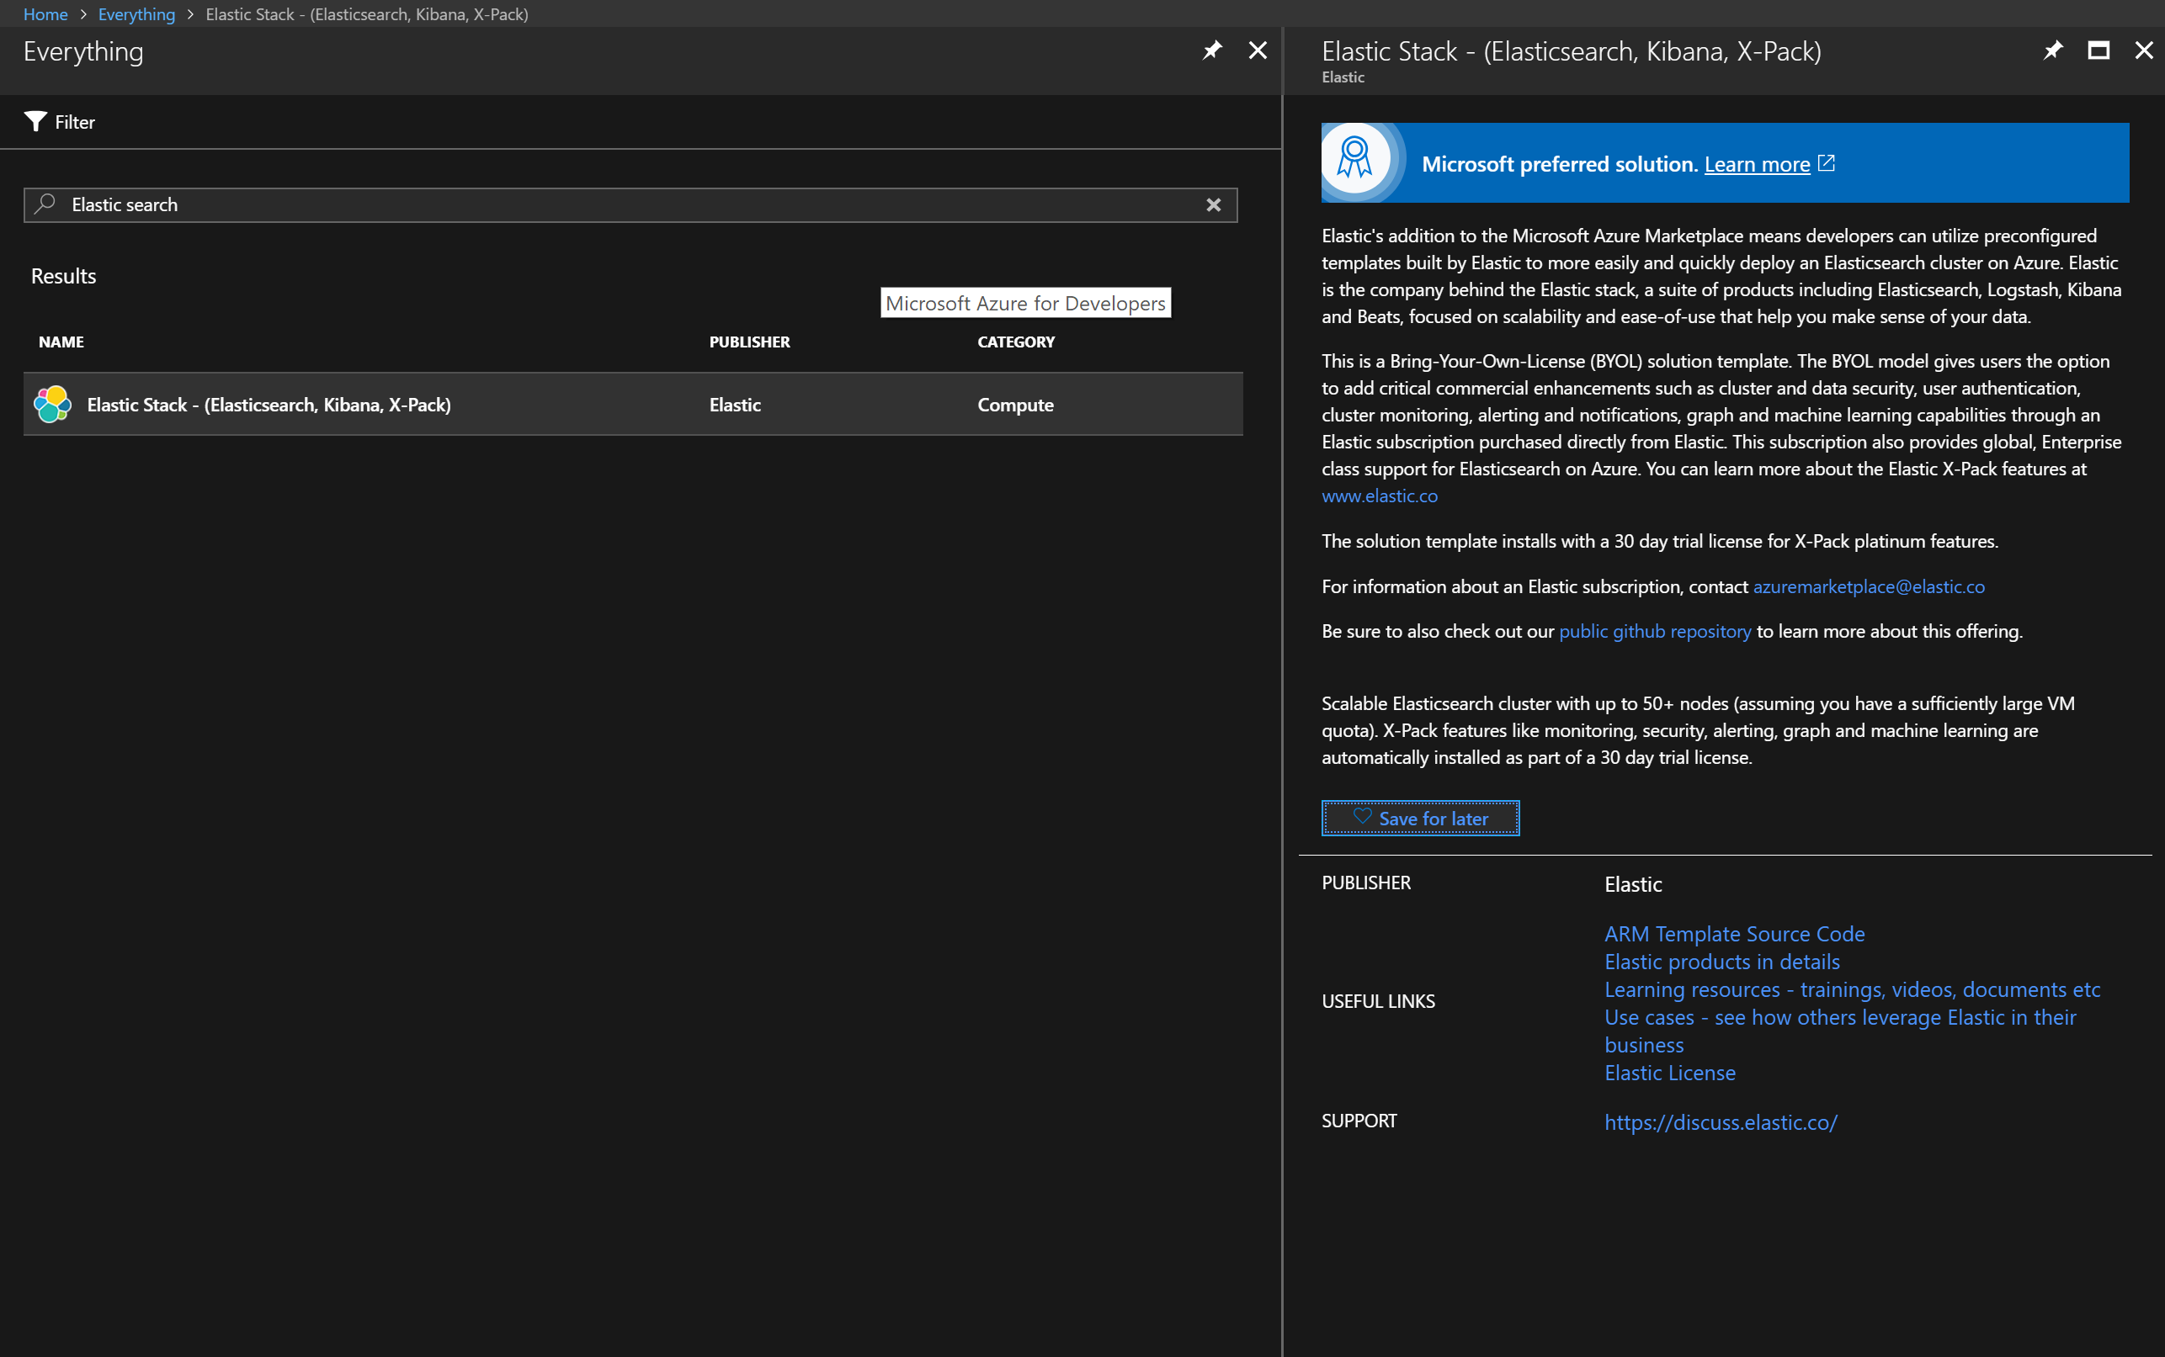Select the Elastic Stack result row name
2165x1357 pixels.
pos(269,405)
